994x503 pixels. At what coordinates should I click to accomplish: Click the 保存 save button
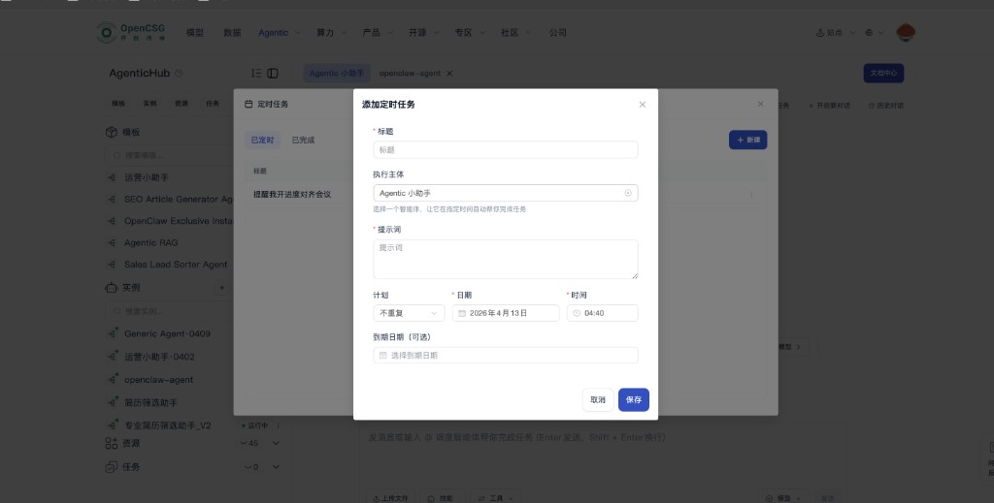pyautogui.click(x=634, y=400)
